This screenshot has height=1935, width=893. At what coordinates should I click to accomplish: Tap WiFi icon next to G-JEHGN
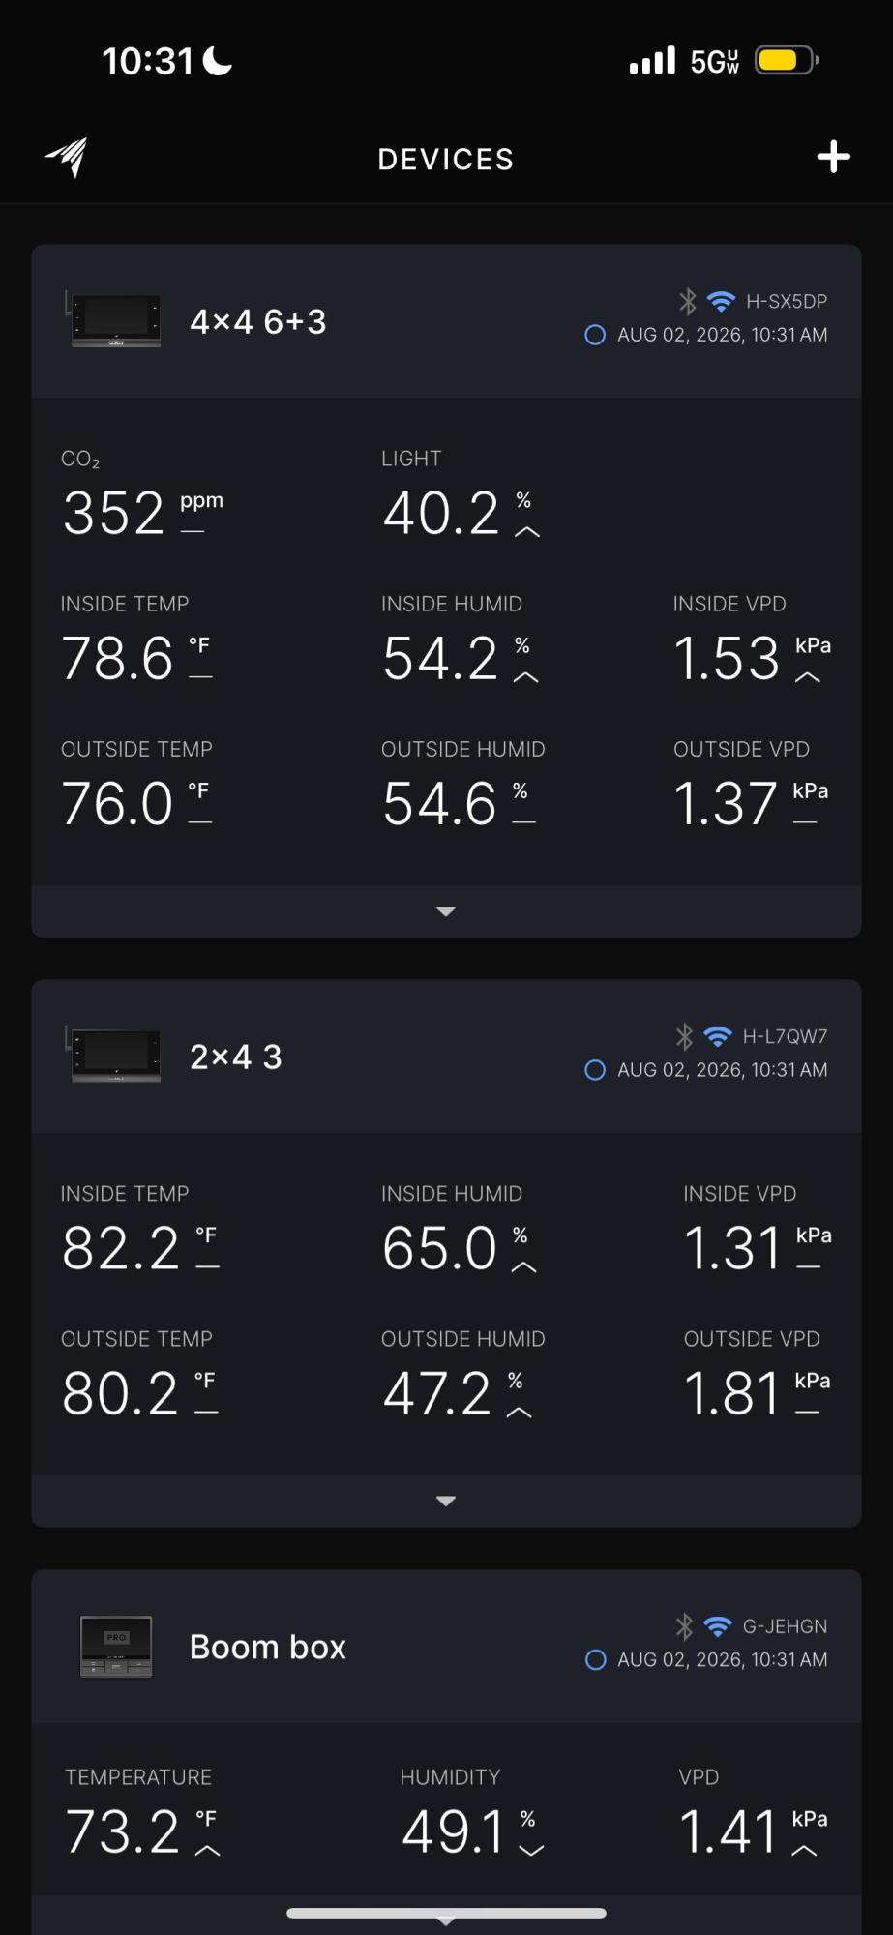click(718, 1626)
